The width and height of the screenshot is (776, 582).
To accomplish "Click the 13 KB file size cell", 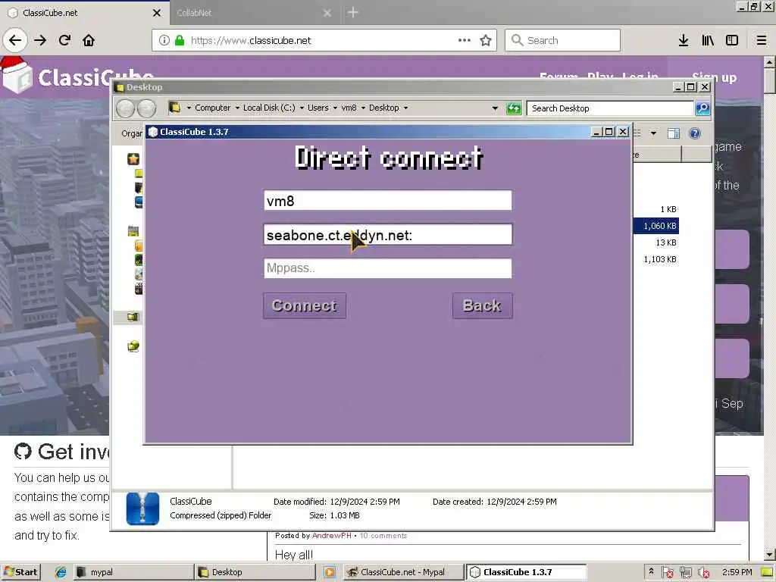I will (x=665, y=242).
